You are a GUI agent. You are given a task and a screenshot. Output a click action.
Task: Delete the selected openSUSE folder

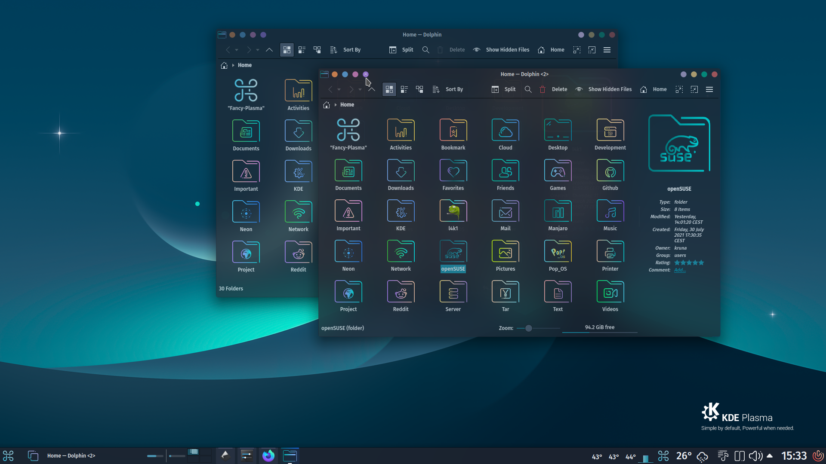554,89
